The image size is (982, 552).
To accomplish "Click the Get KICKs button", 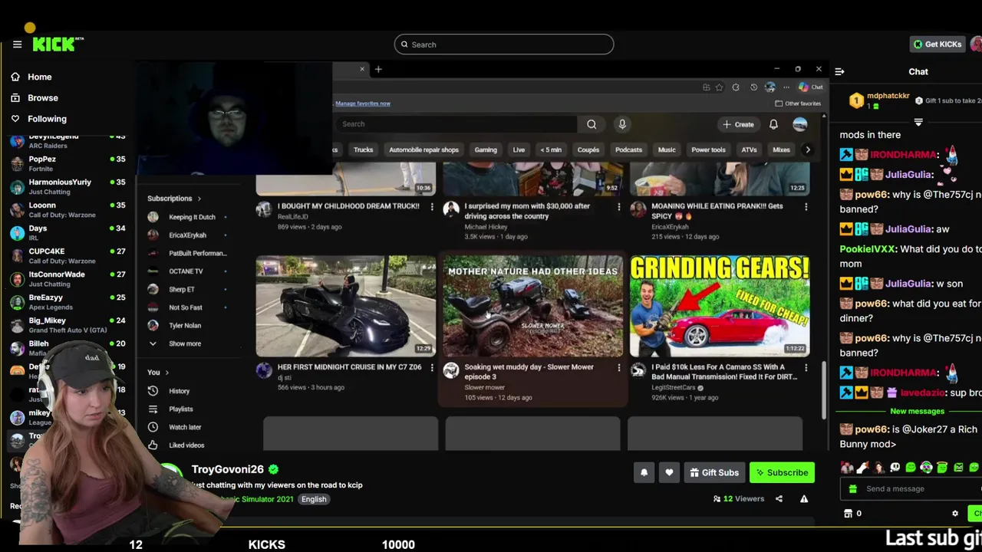I will tap(938, 44).
